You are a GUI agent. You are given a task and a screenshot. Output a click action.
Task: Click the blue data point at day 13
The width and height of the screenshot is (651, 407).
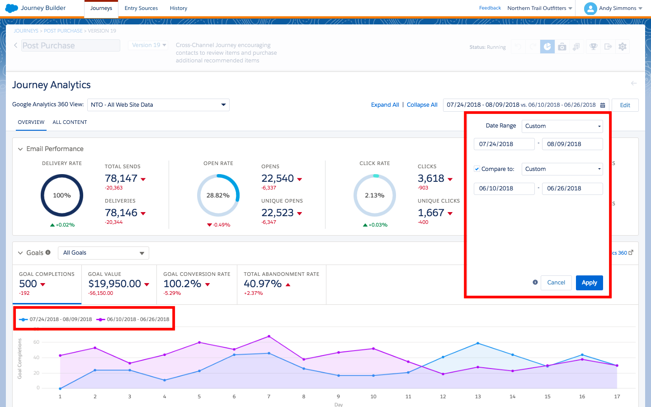pyautogui.click(x=478, y=343)
